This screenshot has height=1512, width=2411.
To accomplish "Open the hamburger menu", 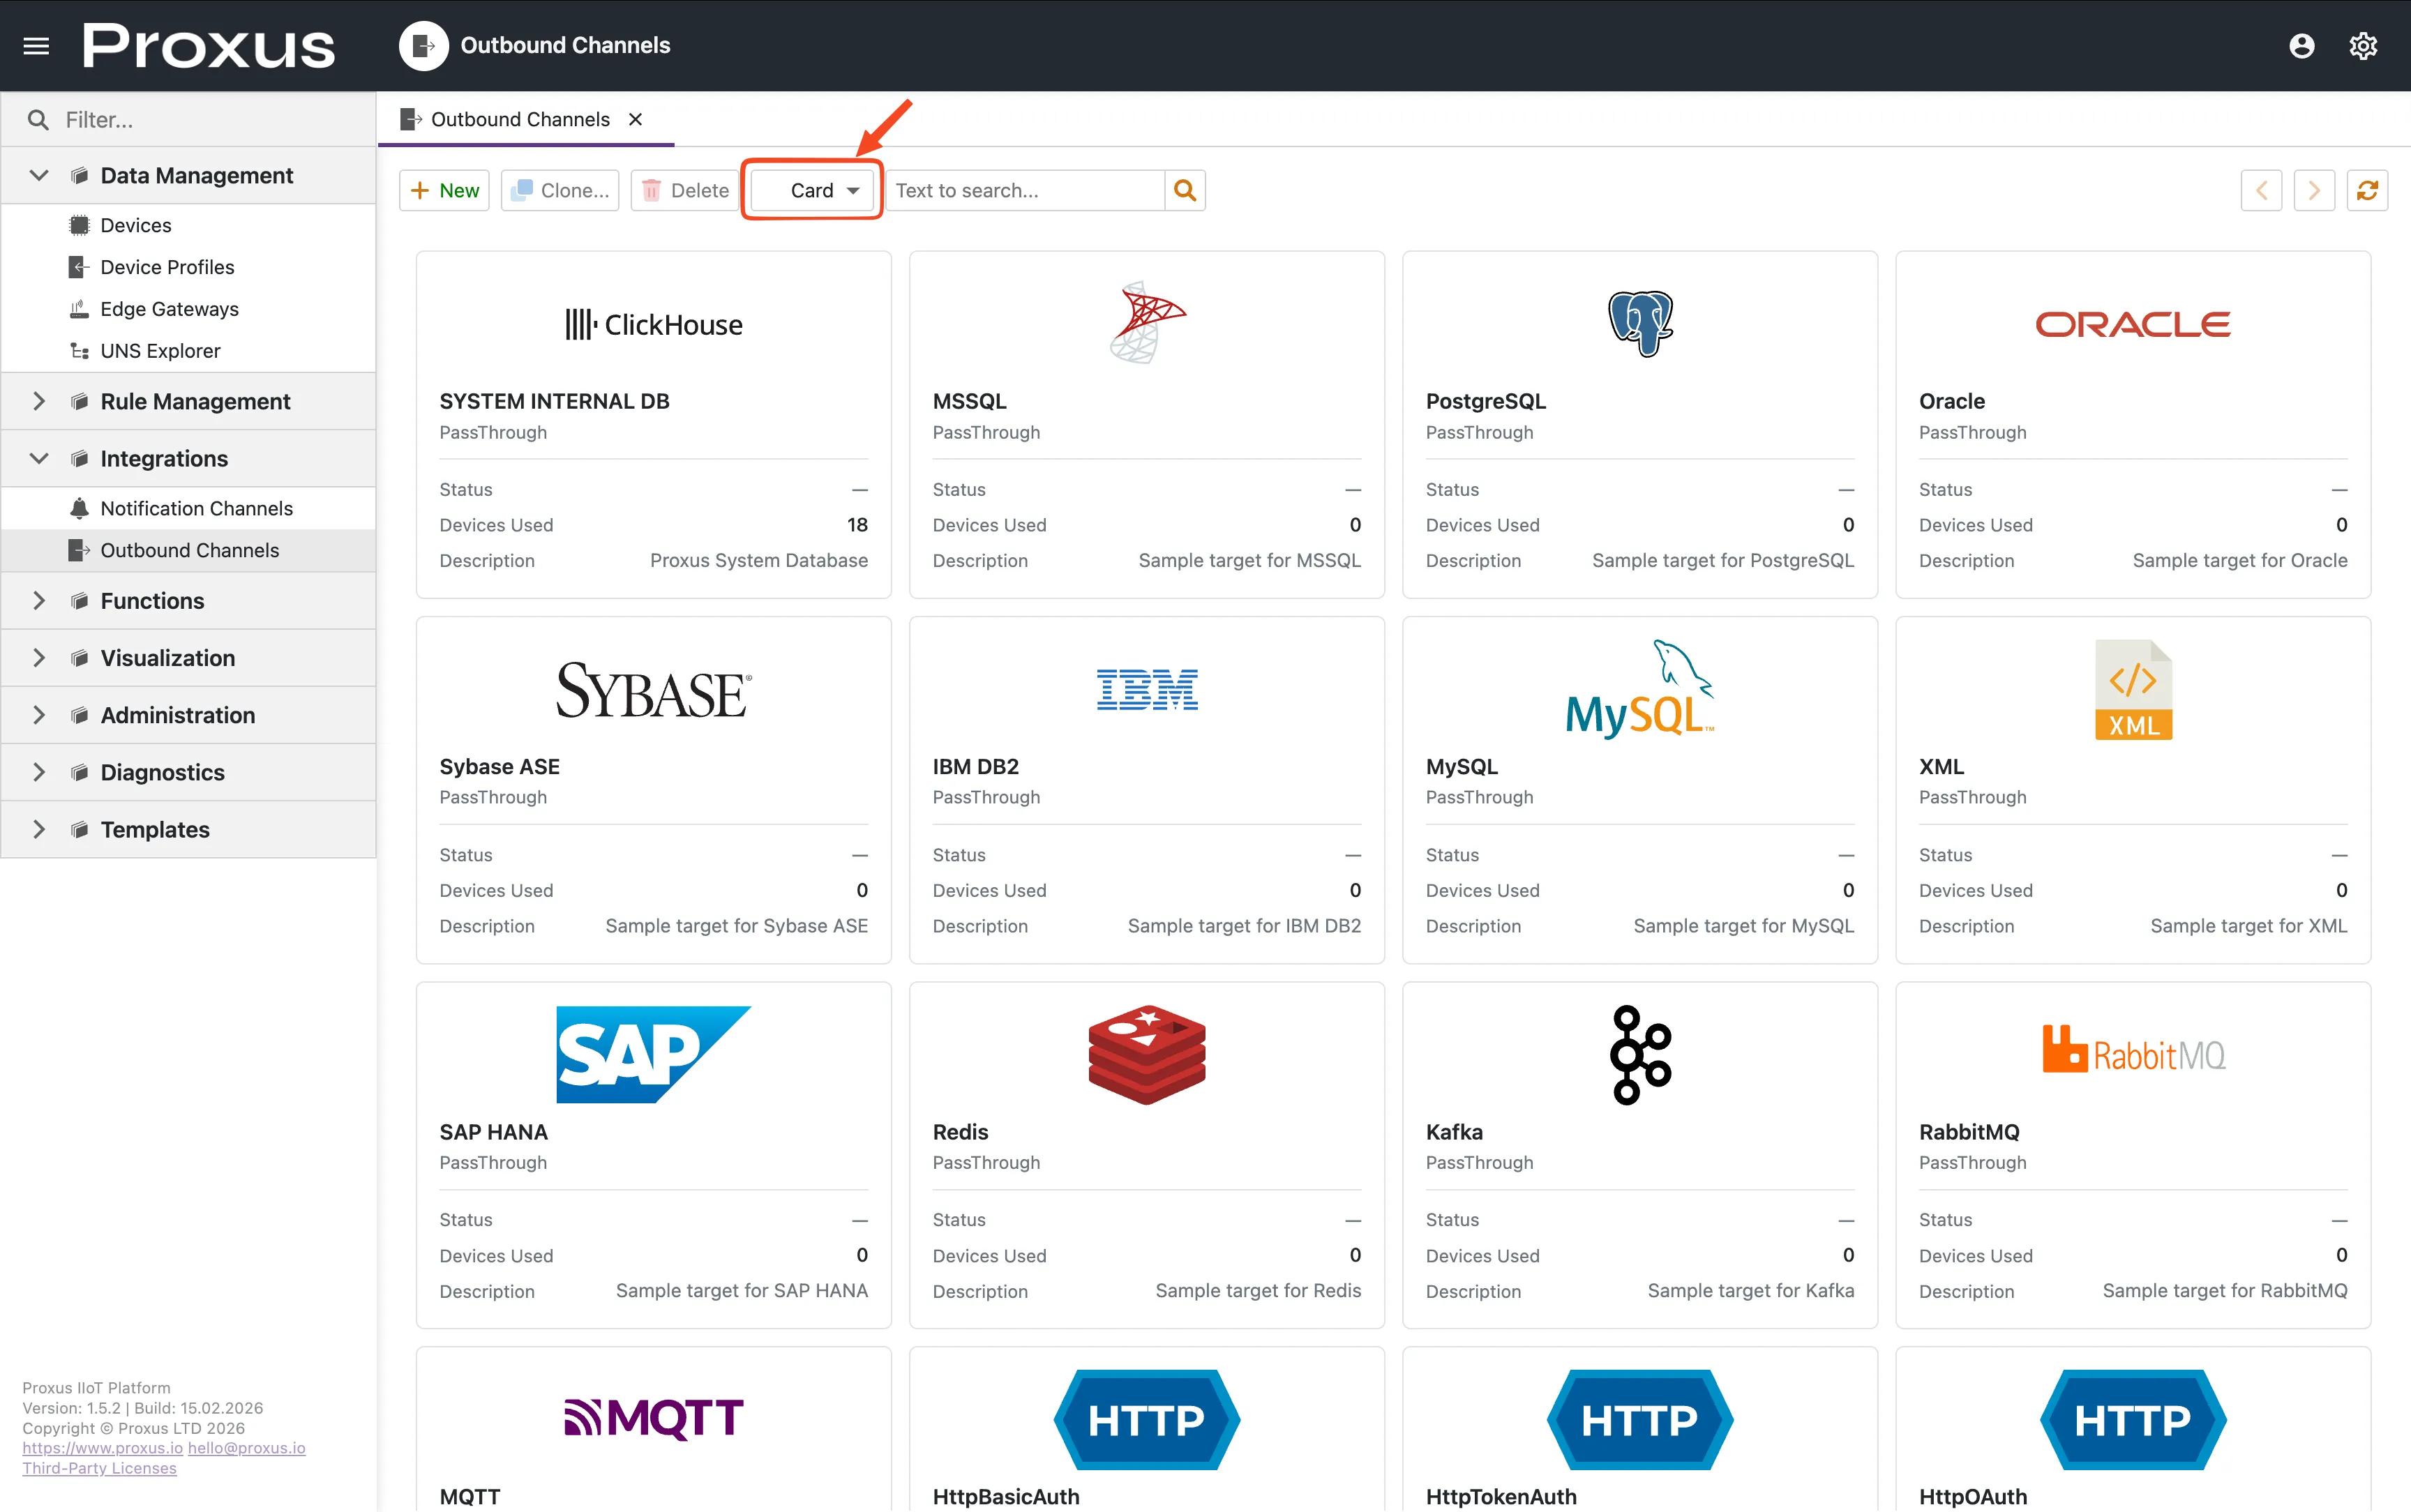I will pos(36,46).
